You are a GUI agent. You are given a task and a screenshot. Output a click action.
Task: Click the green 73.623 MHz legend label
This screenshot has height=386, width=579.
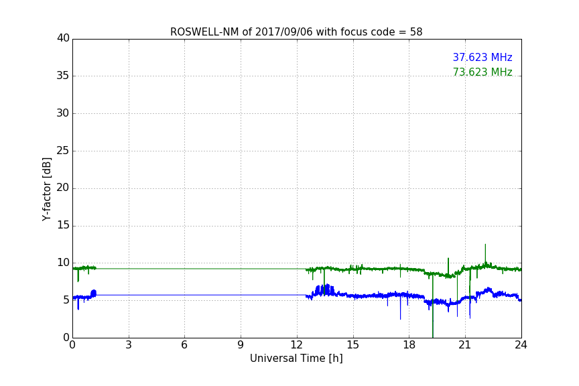pos(482,72)
